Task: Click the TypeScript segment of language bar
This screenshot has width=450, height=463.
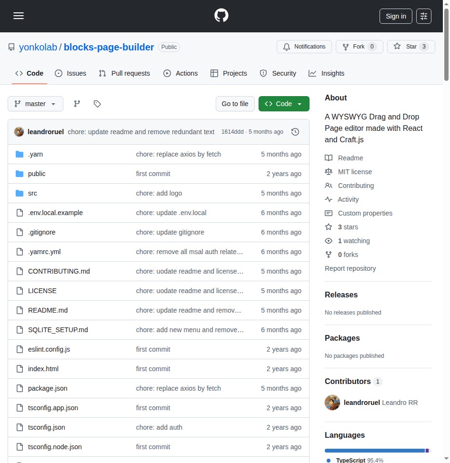Action: pos(375,451)
